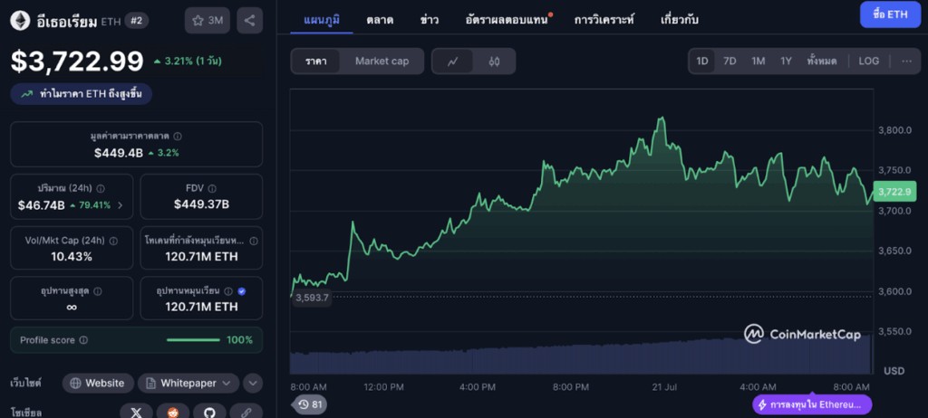The width and height of the screenshot is (928, 418).
Task: Expand more website links chevron
Action: pos(253,383)
